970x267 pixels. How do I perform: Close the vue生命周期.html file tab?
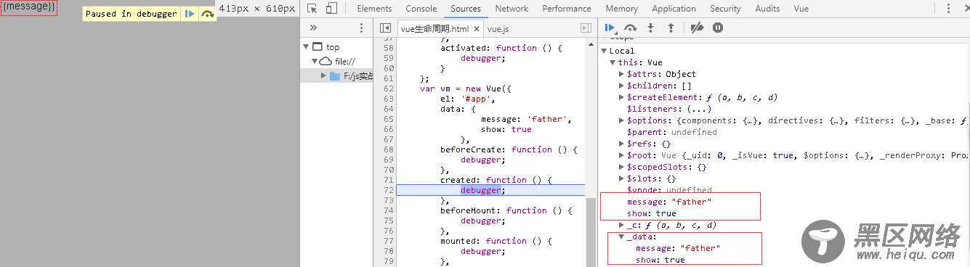(477, 29)
